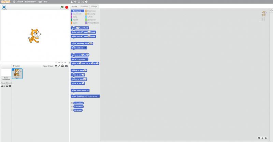Switch to the Skripte tab
The width and height of the screenshot is (273, 142).
[x=74, y=6]
